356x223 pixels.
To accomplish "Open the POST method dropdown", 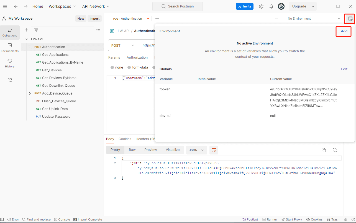I will 123,46.
